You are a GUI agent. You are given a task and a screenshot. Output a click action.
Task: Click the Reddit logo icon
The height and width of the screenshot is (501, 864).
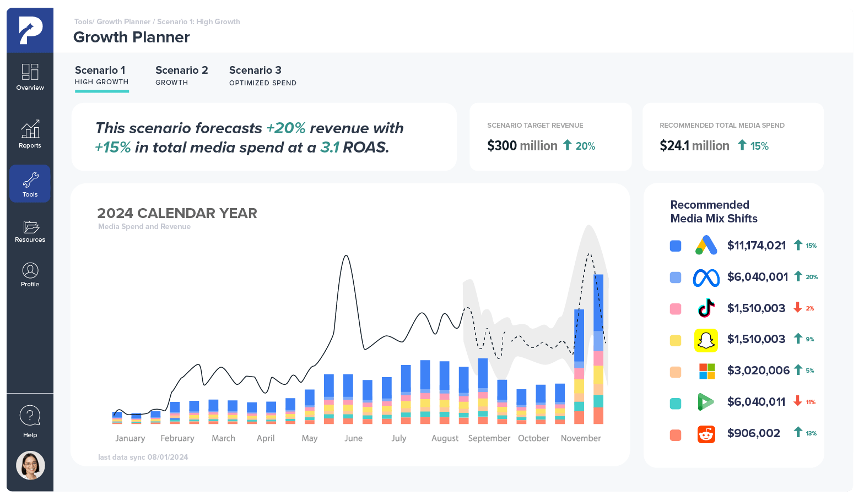pyautogui.click(x=706, y=434)
